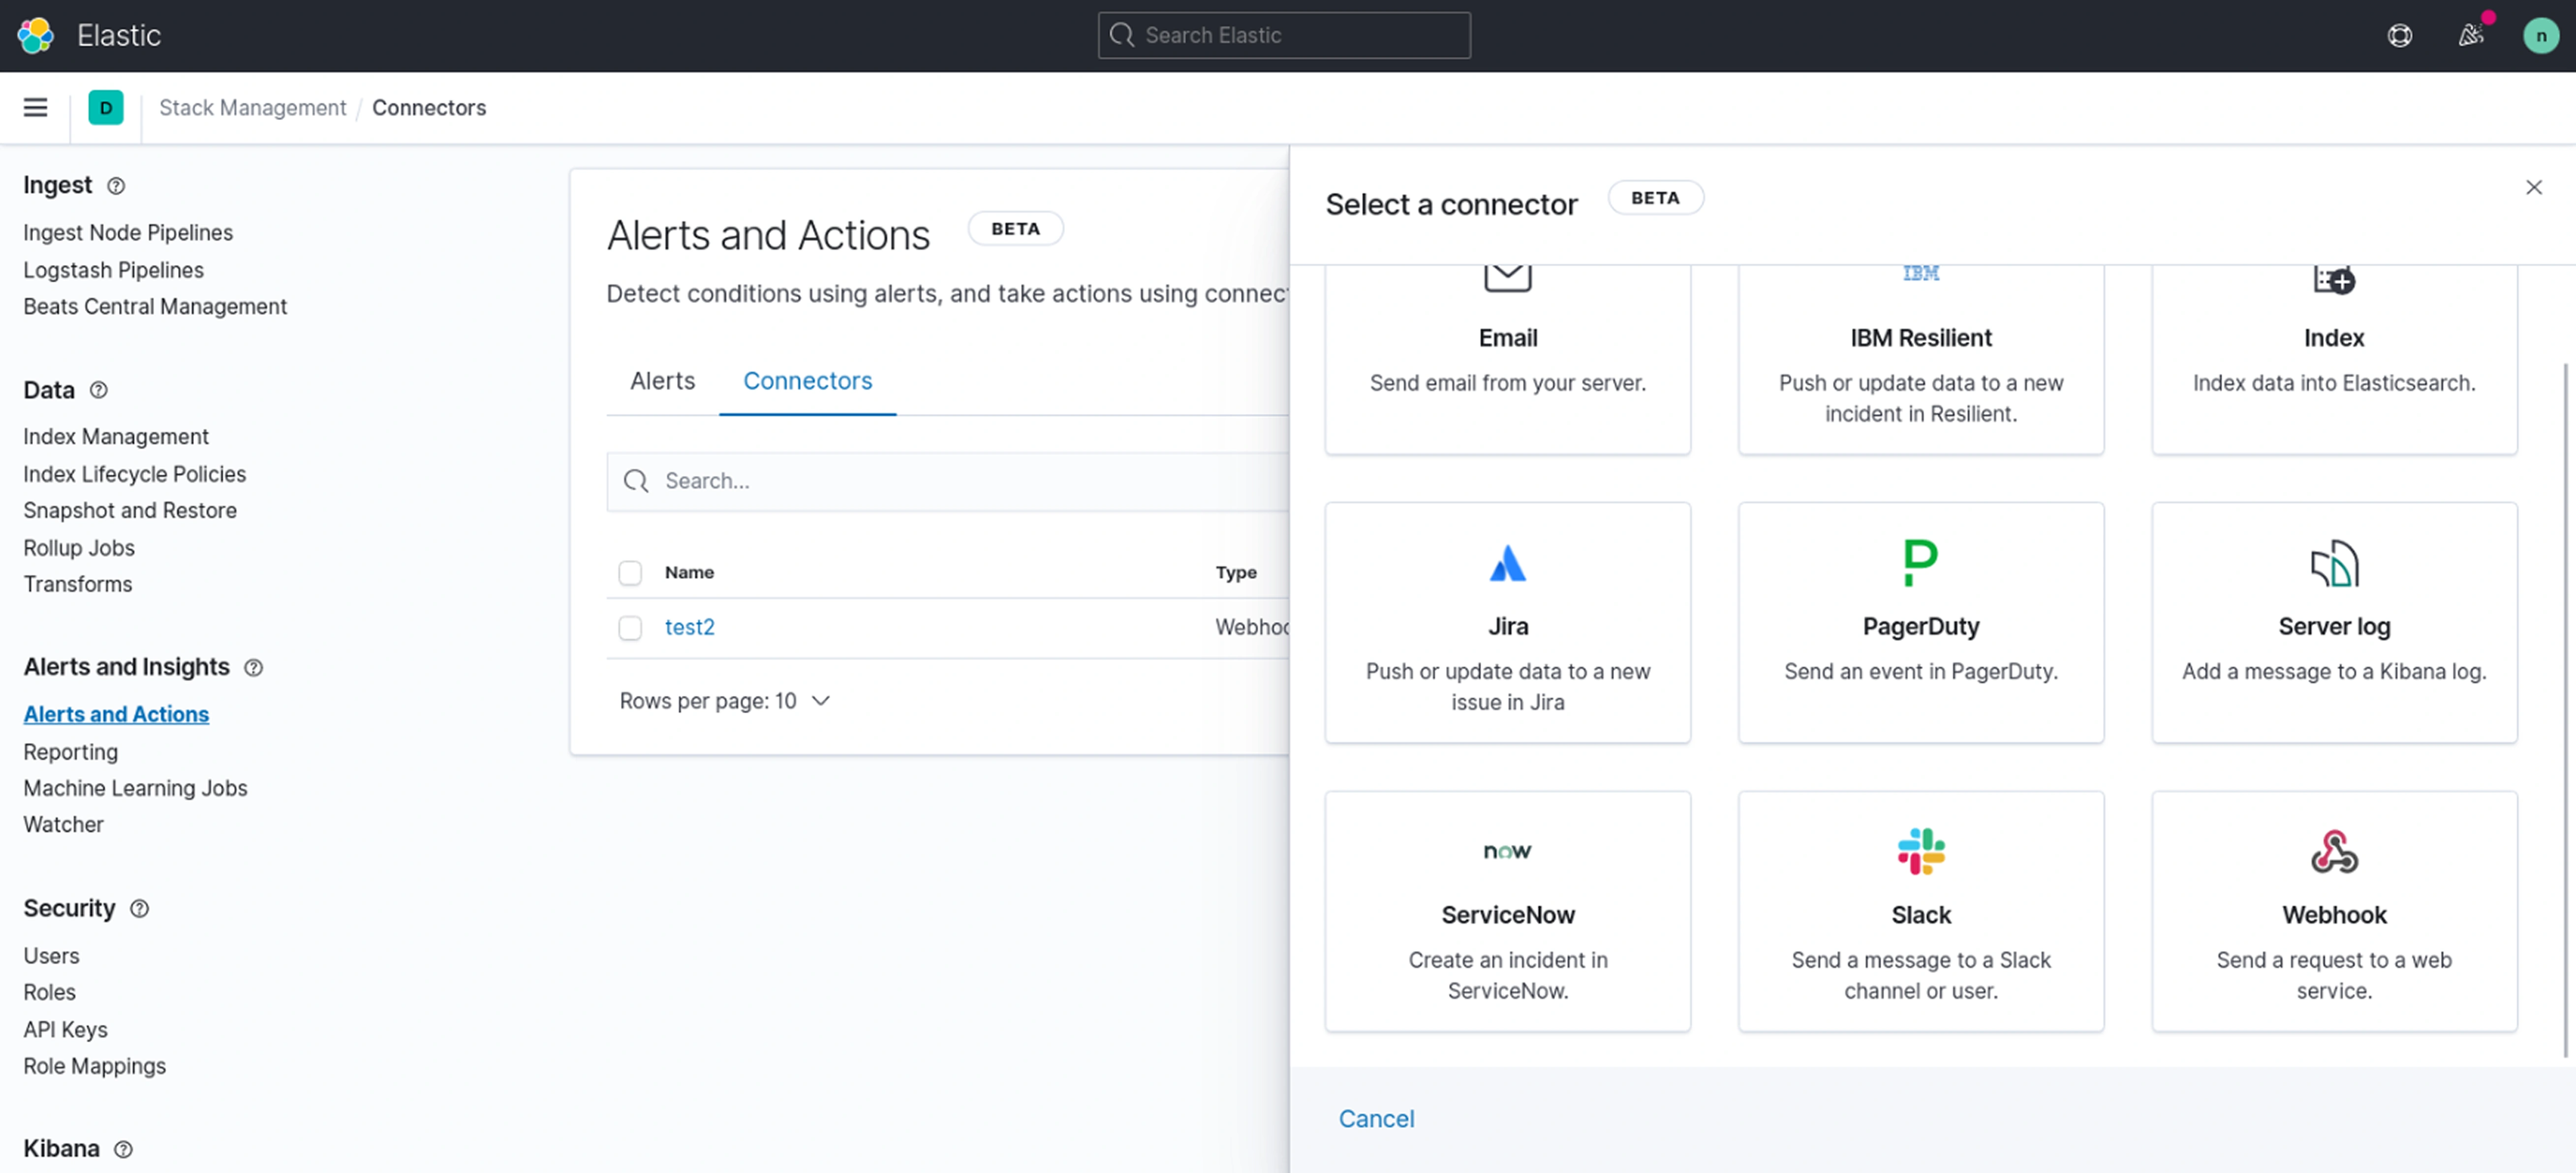Toggle the hamburger navigation menu

36,107
